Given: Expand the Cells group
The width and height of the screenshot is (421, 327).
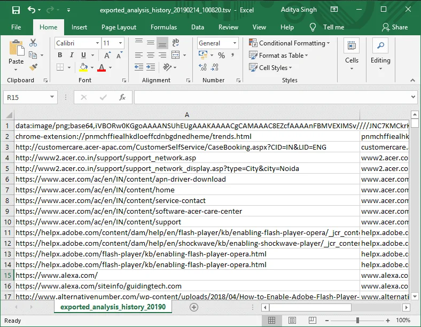Looking at the screenshot, I should pos(352,56).
